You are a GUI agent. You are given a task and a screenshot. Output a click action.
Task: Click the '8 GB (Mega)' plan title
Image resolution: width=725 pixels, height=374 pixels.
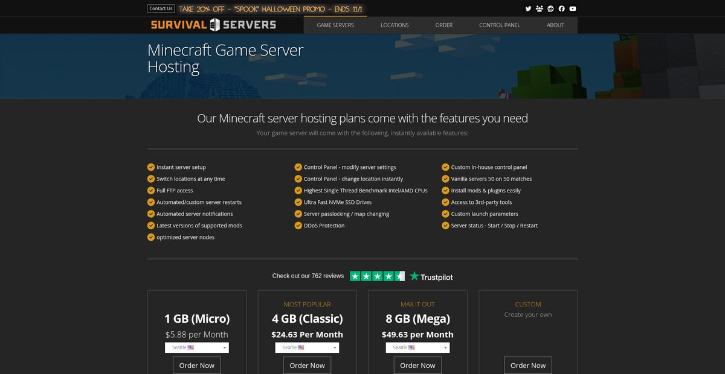pos(417,319)
